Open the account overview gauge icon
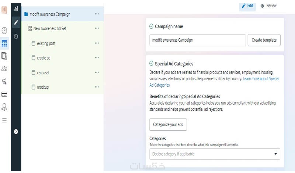This screenshot has width=295, height=173. click(4, 31)
